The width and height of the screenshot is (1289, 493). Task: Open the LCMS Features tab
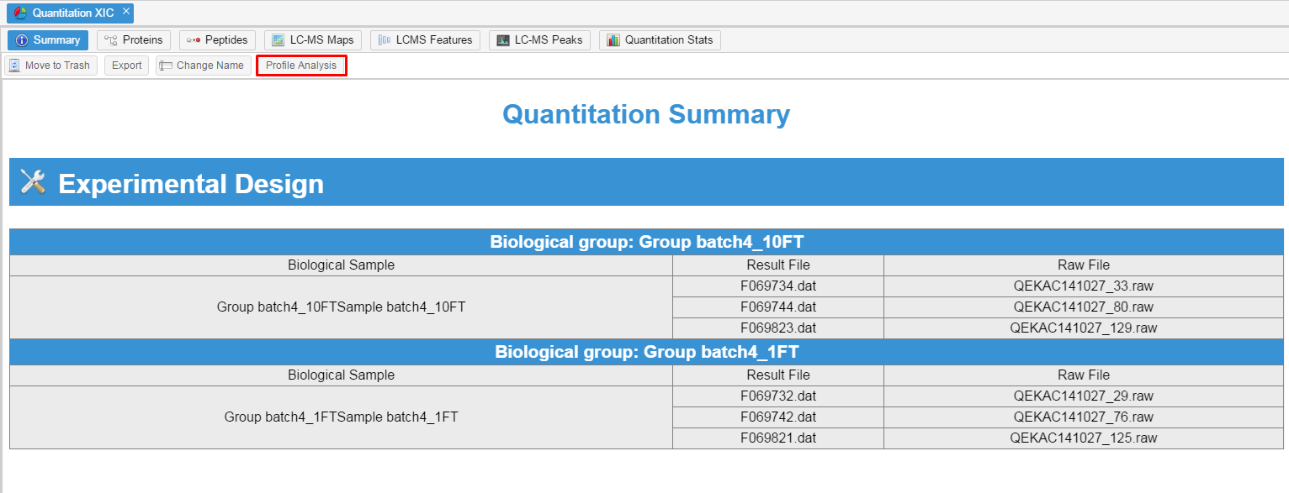(425, 40)
